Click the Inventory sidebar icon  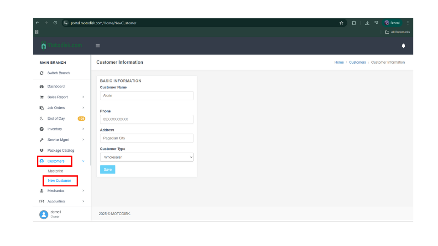click(x=42, y=129)
